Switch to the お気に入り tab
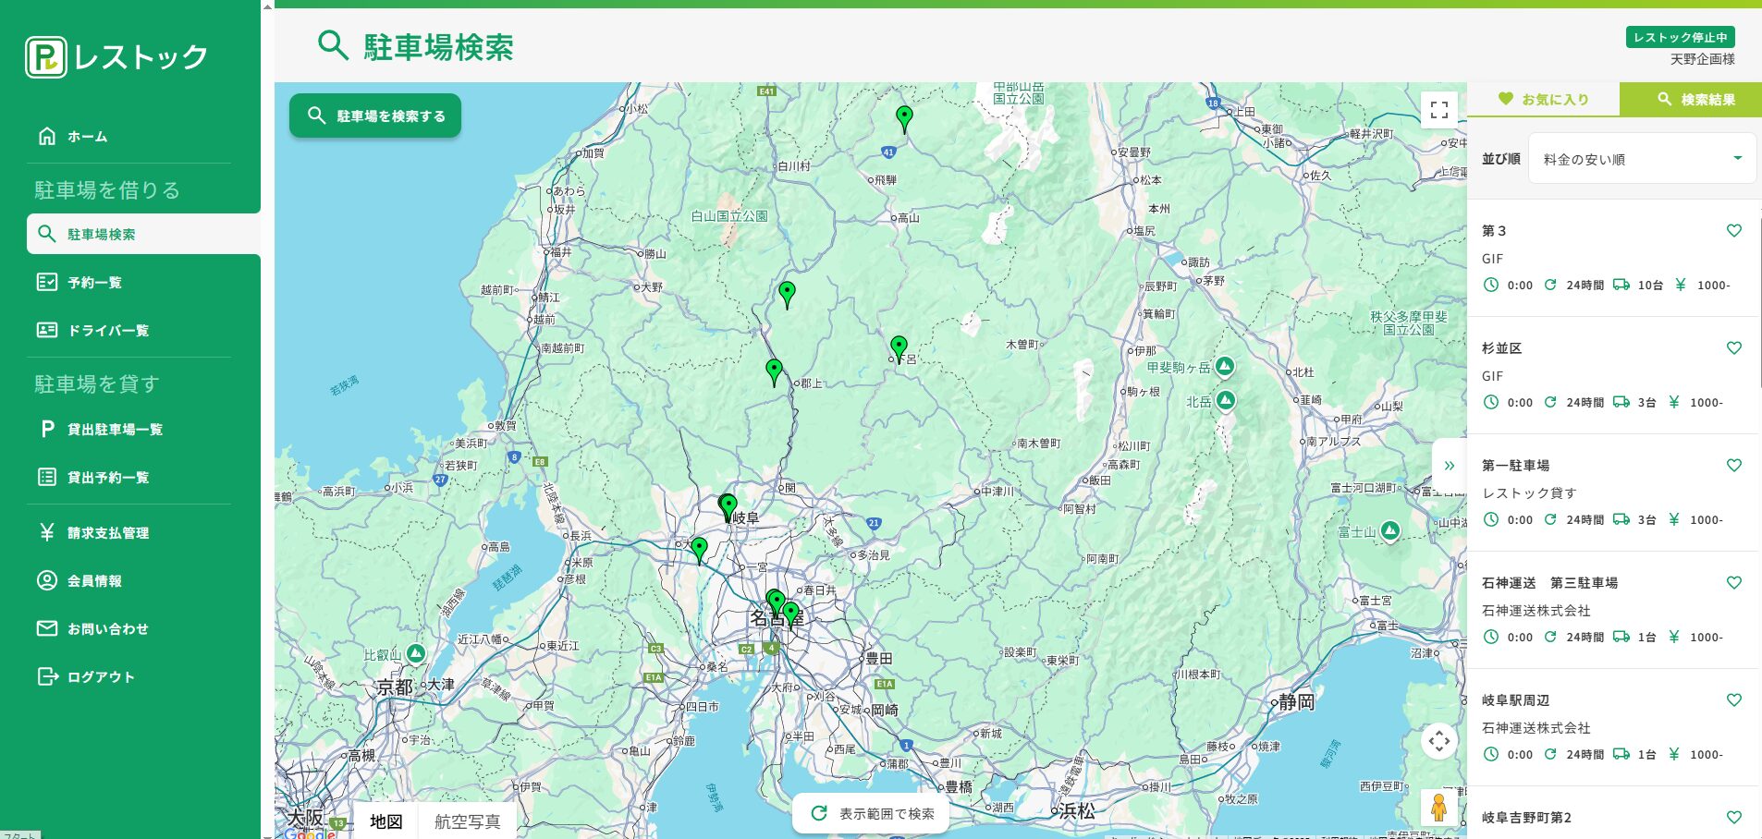The height and width of the screenshot is (839, 1762). [x=1543, y=99]
